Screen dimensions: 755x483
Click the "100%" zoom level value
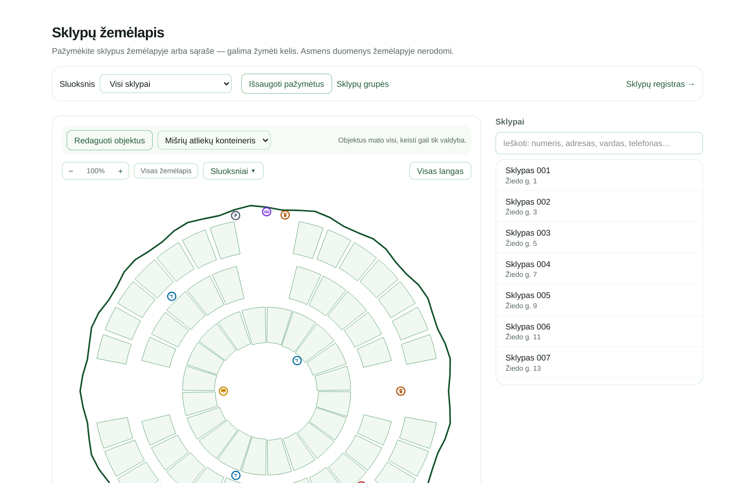[x=96, y=171]
